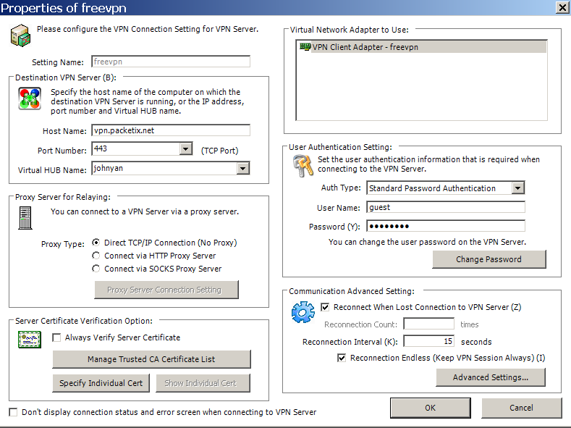Close the Properties of freevpn dialog
This screenshot has height=428, width=571.
(x=562, y=7)
